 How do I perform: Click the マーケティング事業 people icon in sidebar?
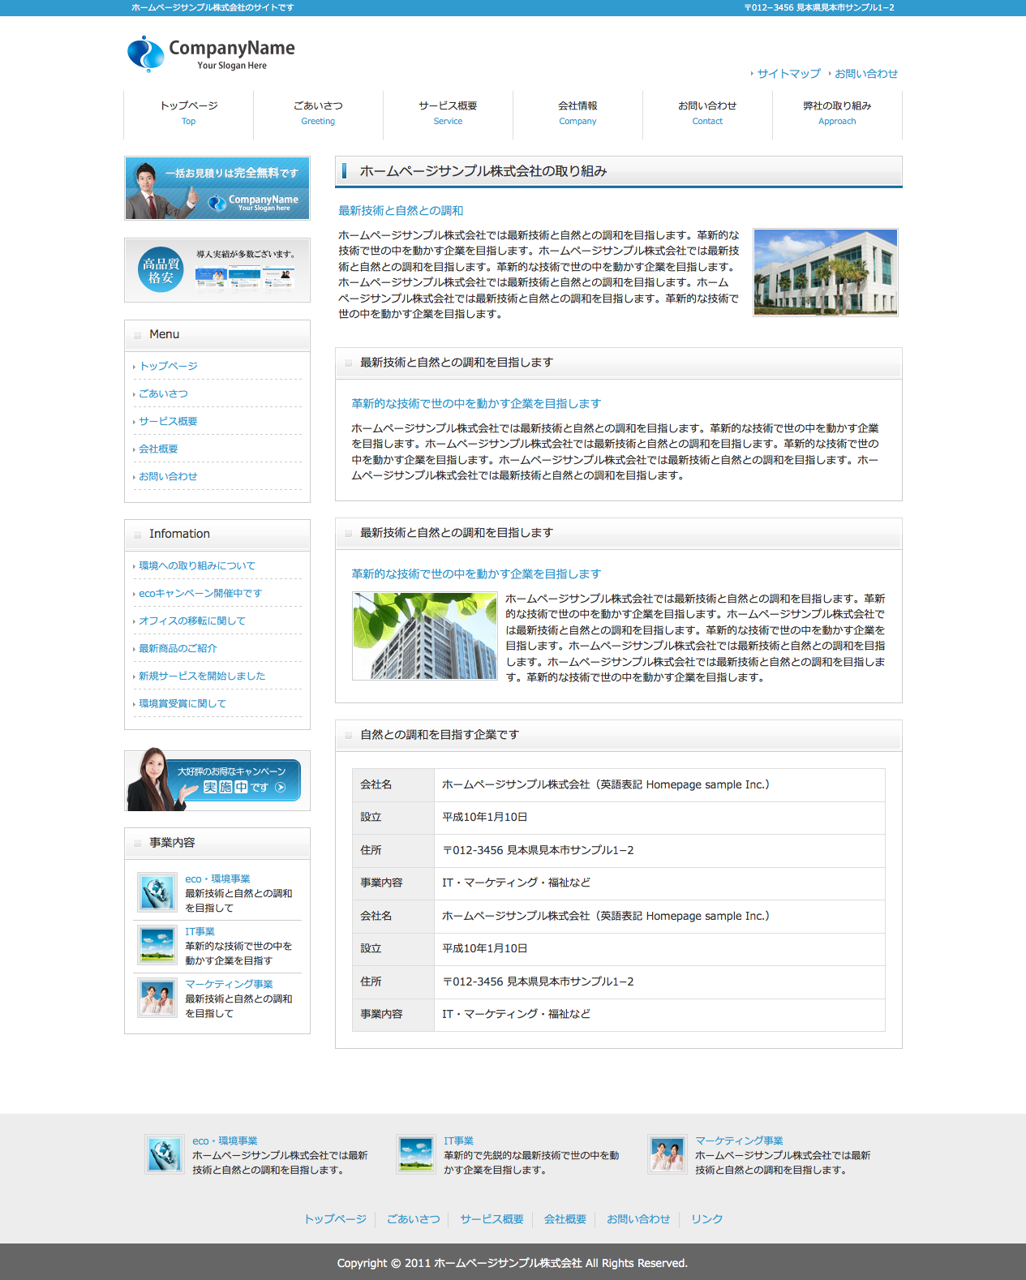tap(157, 998)
